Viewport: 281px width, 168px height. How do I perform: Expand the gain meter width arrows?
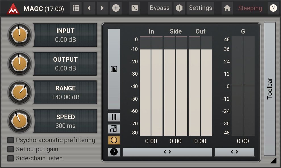pyautogui.click(x=234, y=152)
